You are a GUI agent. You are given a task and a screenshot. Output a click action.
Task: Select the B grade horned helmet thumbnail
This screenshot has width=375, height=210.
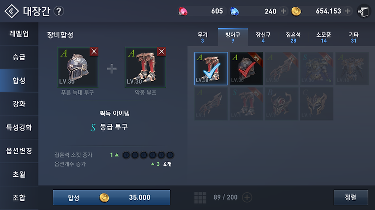click(x=281, y=104)
